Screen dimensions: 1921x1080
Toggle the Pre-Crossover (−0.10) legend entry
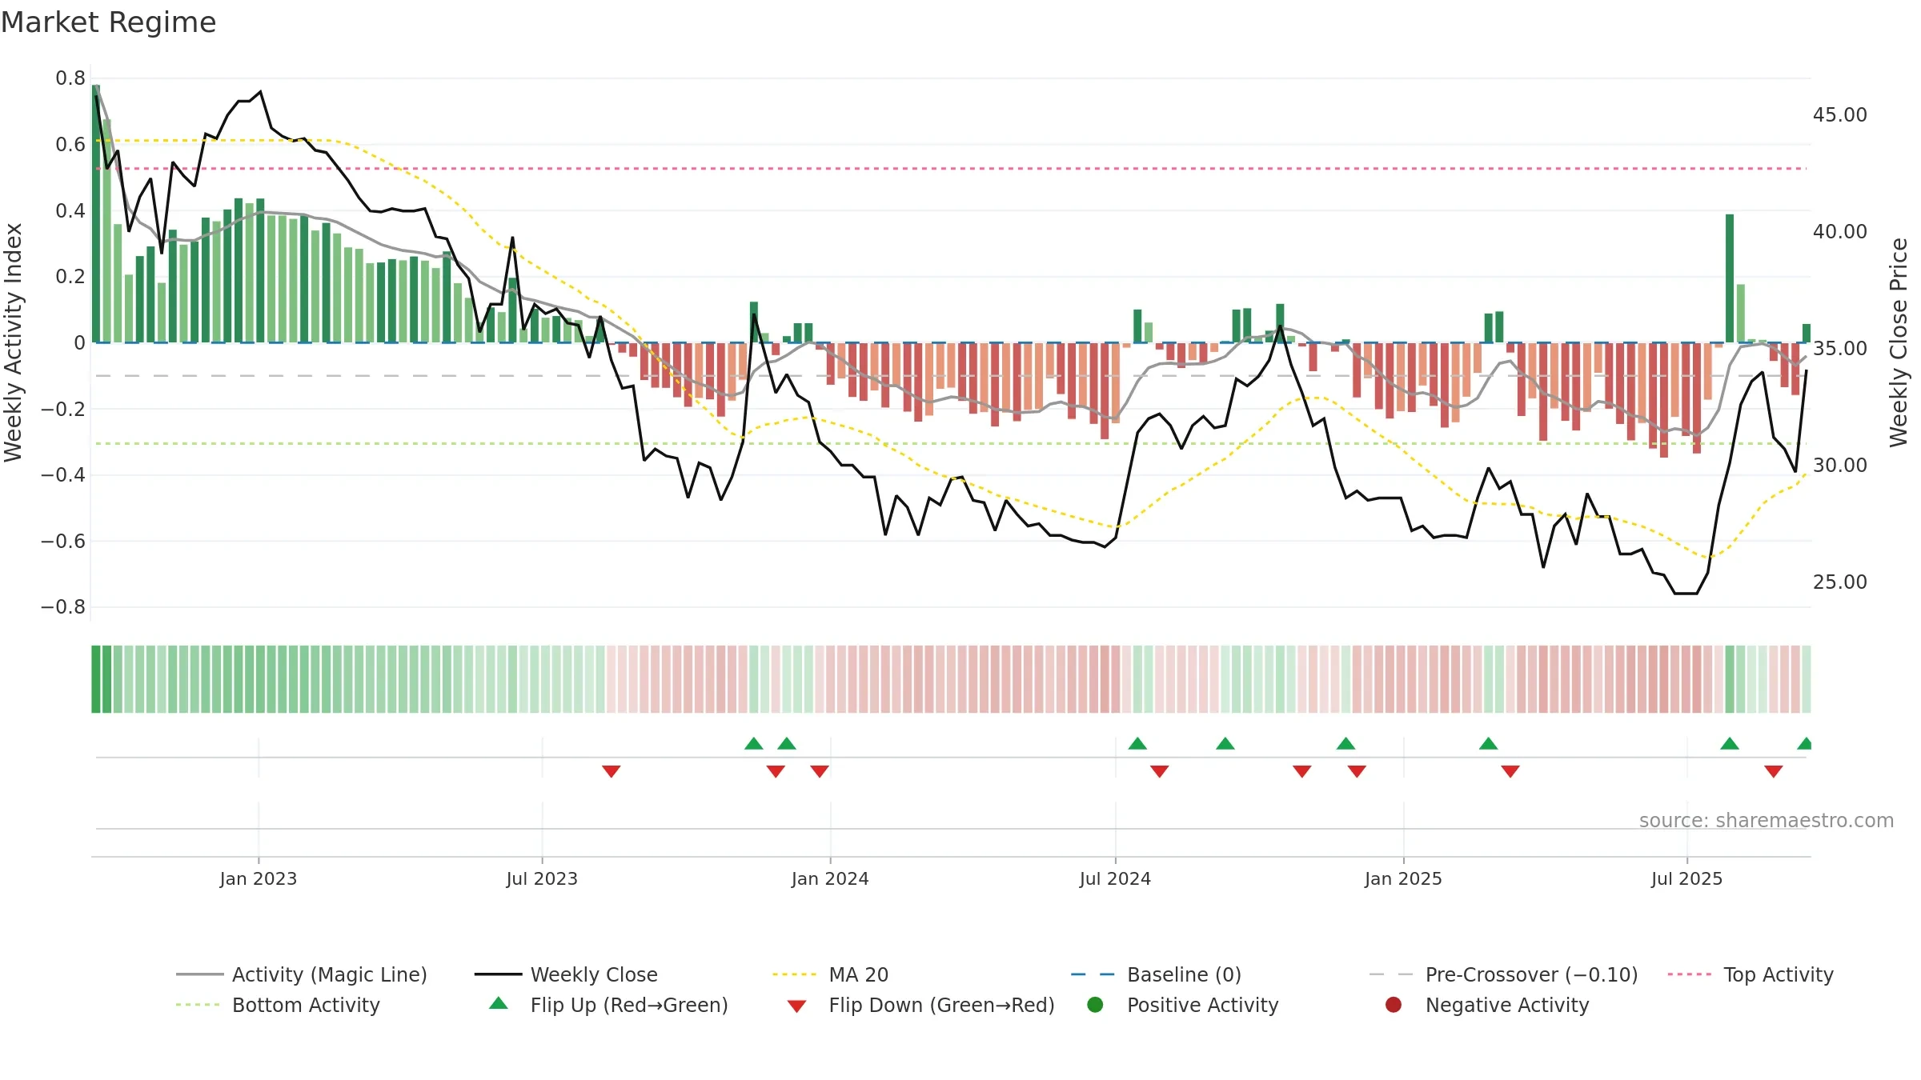click(1503, 974)
